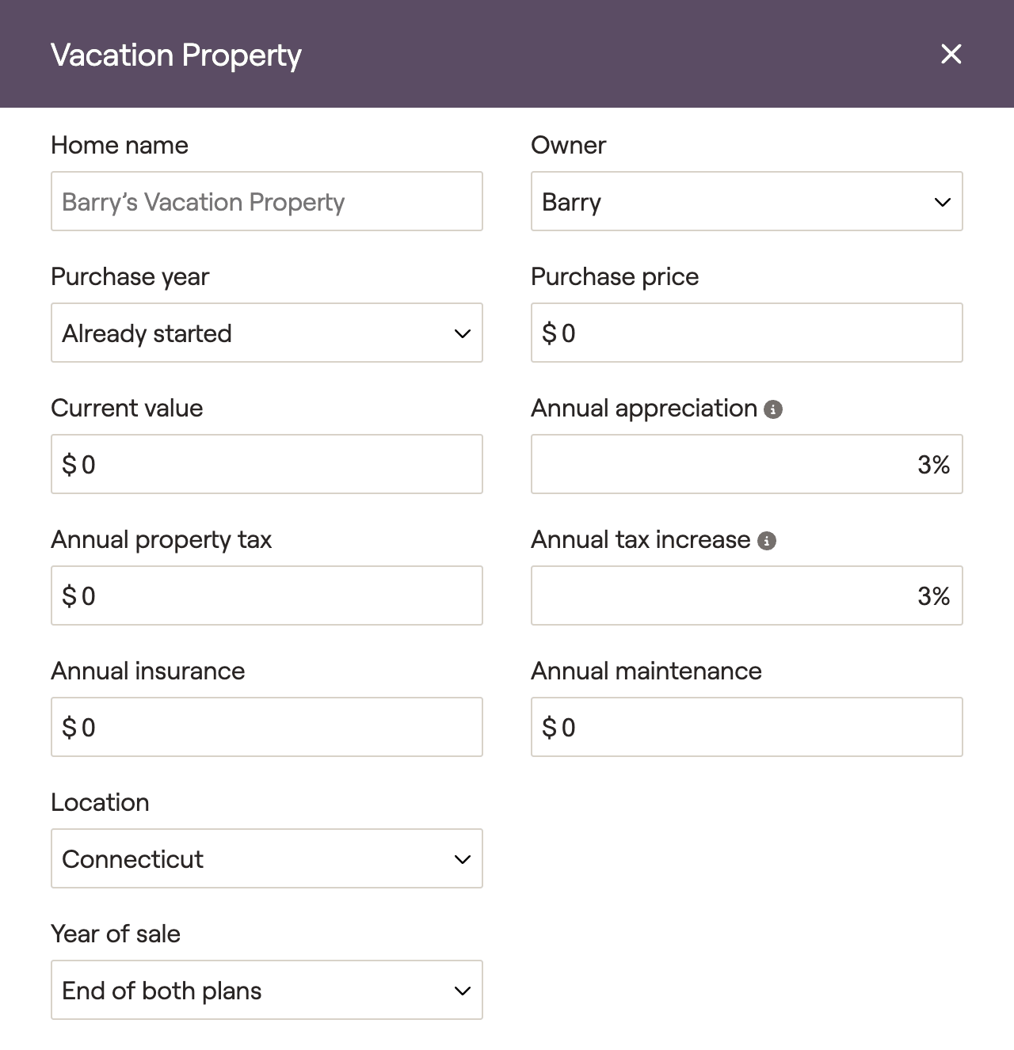Focus the Annual tax increase field
1014x1050 pixels.
746,595
